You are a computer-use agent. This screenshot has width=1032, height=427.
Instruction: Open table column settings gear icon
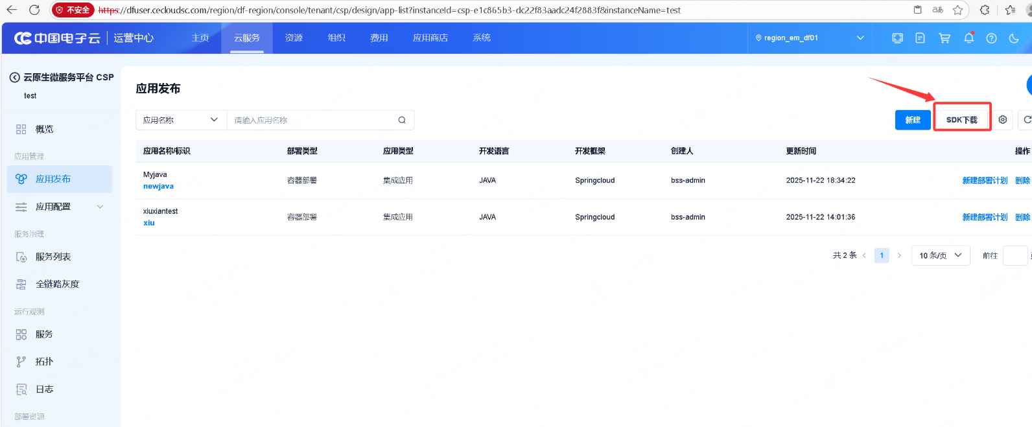(x=1003, y=120)
